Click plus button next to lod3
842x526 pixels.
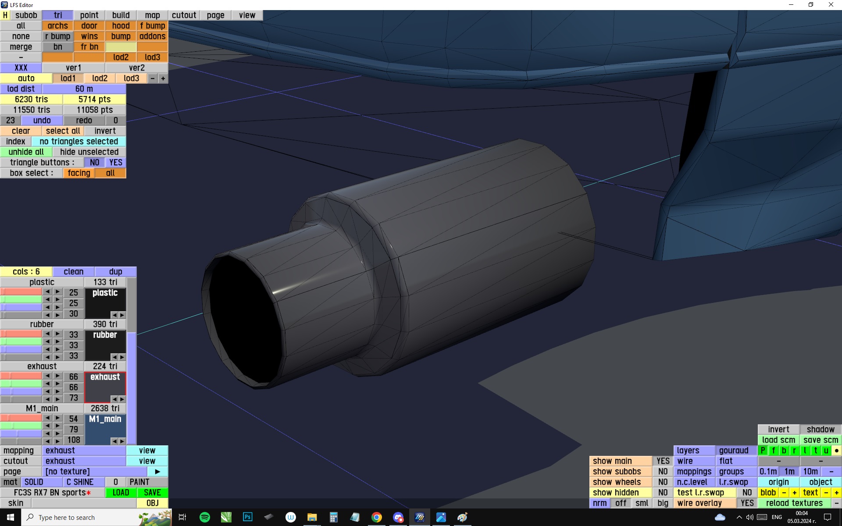pyautogui.click(x=163, y=78)
